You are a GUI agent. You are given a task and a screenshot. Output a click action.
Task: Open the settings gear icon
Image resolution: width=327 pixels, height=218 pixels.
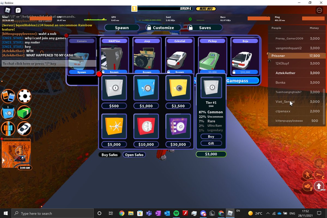[x=24, y=96]
